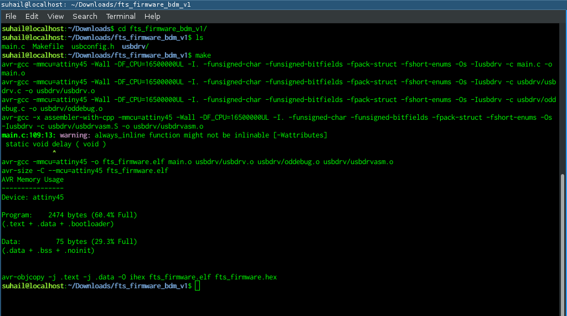Click the avr-objcopy command line
This screenshot has width=567, height=316.
coord(139,277)
